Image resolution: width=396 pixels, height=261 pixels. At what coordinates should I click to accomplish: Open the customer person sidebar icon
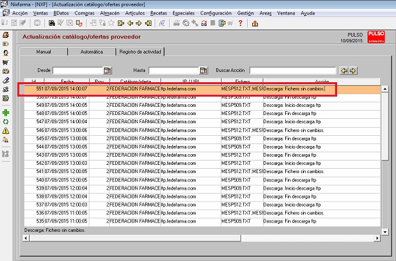6,53
